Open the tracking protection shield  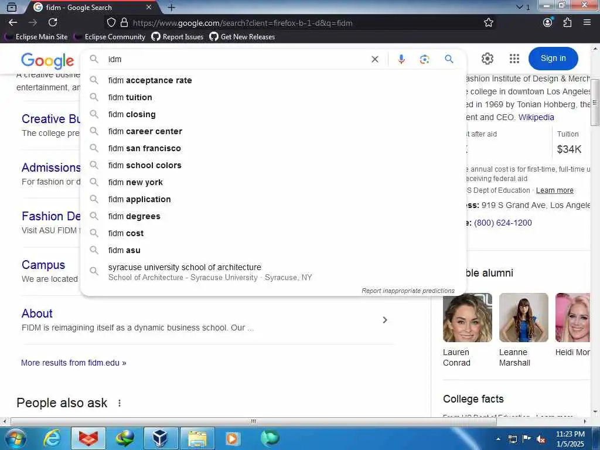[111, 23]
